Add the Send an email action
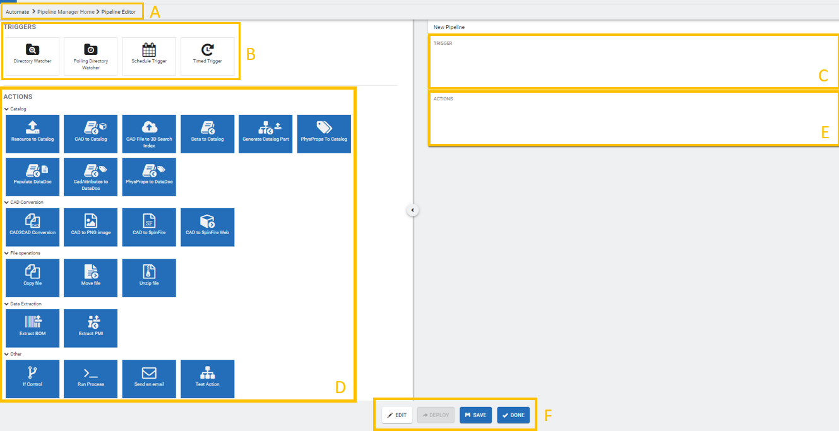The height and width of the screenshot is (431, 839). pyautogui.click(x=149, y=379)
